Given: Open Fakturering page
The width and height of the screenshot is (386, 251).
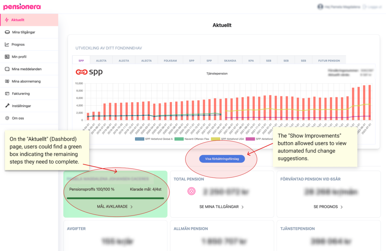Looking at the screenshot, I should 29,93.
